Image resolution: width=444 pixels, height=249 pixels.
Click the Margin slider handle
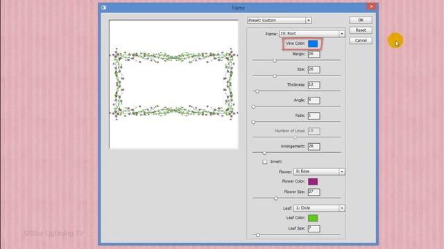(x=275, y=60)
